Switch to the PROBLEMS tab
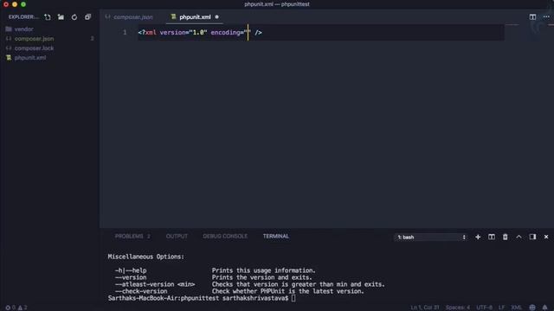 [x=132, y=236]
